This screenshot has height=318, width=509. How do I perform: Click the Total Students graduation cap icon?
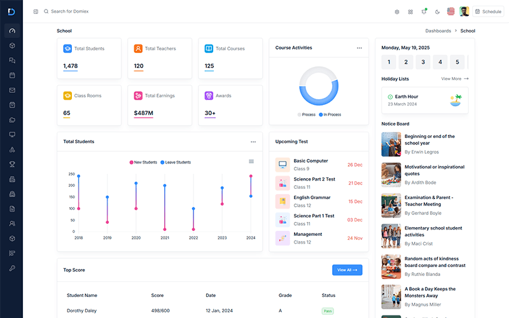(67, 48)
